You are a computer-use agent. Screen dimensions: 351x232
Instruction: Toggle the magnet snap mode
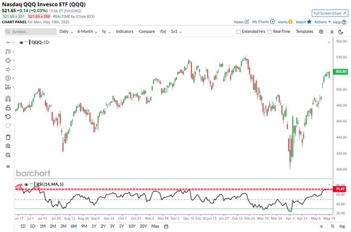pyautogui.click(x=8, y=99)
